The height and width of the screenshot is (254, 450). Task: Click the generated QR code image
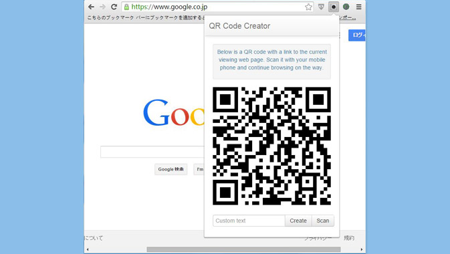point(271,146)
